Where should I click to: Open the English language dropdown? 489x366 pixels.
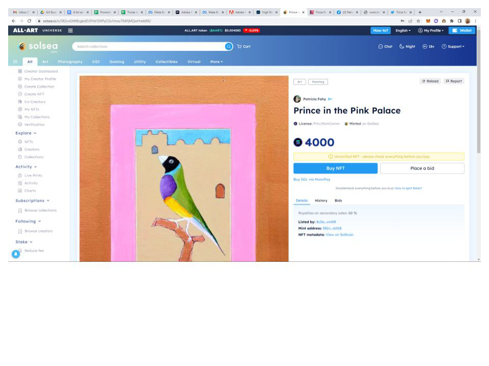coord(403,30)
